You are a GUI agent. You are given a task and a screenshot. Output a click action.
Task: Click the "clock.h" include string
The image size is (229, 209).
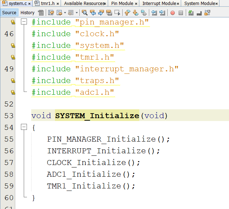[x=97, y=34]
